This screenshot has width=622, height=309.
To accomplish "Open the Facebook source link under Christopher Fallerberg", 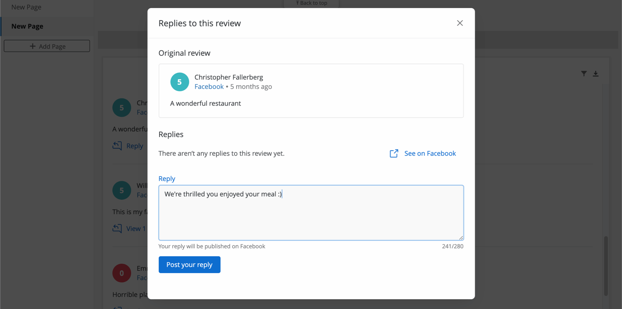I will [x=209, y=87].
